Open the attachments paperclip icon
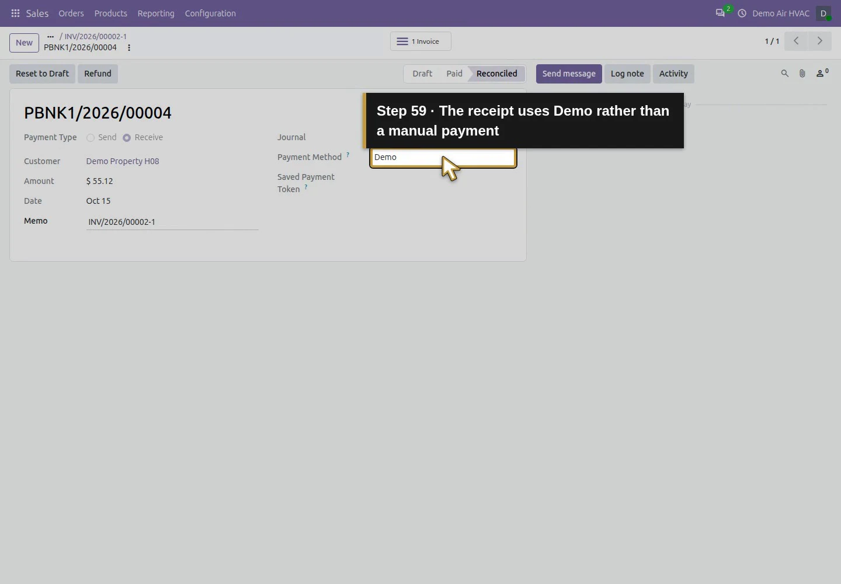841x584 pixels. click(802, 74)
